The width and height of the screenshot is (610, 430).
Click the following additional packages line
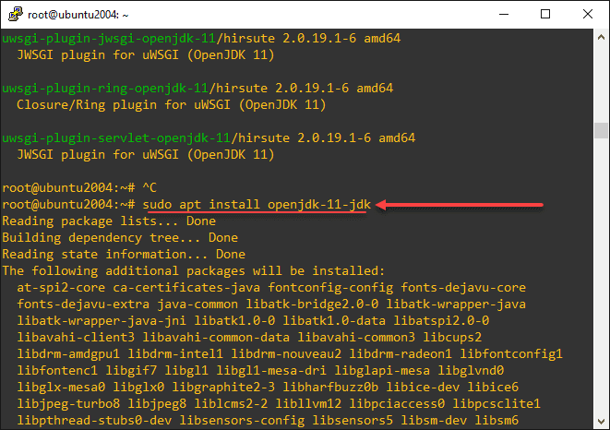[194, 271]
